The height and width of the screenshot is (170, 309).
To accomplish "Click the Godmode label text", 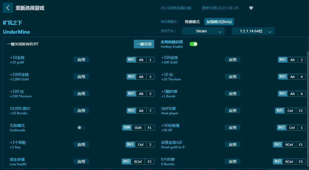I will click(18, 130).
